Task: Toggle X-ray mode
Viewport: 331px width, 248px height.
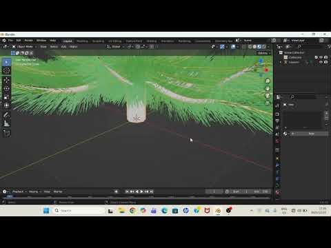Action: [244, 47]
